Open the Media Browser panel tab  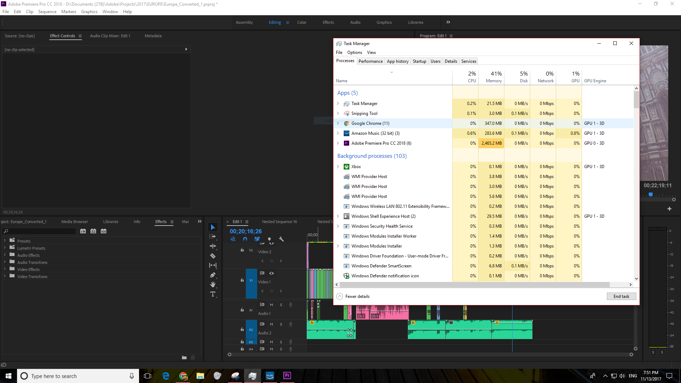[74, 222]
